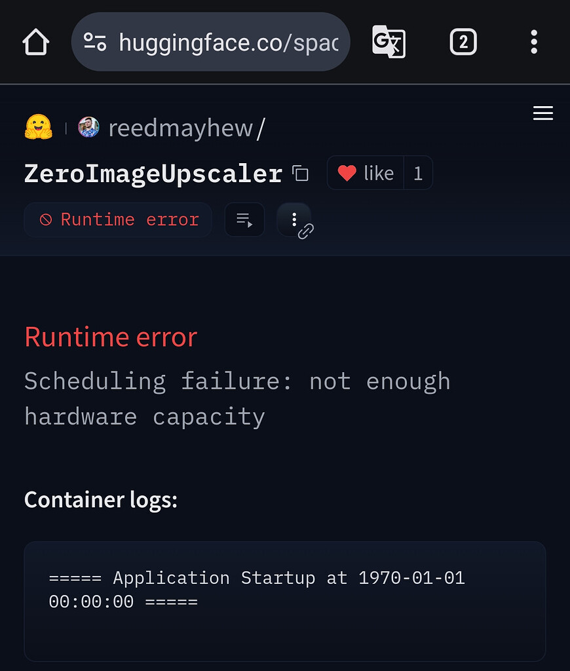Image resolution: width=570 pixels, height=671 pixels.
Task: Click inside the container logs panel
Action: pos(284,600)
